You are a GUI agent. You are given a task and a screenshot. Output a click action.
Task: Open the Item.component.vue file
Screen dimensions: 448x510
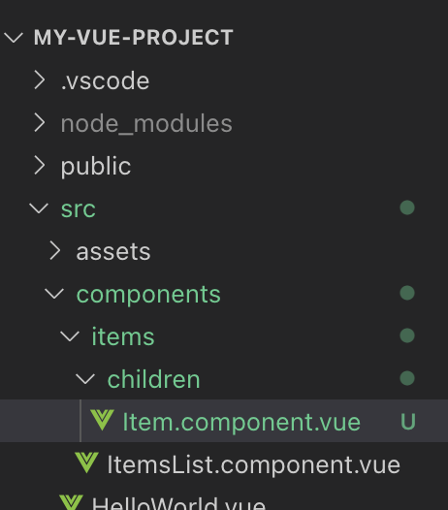tap(241, 422)
